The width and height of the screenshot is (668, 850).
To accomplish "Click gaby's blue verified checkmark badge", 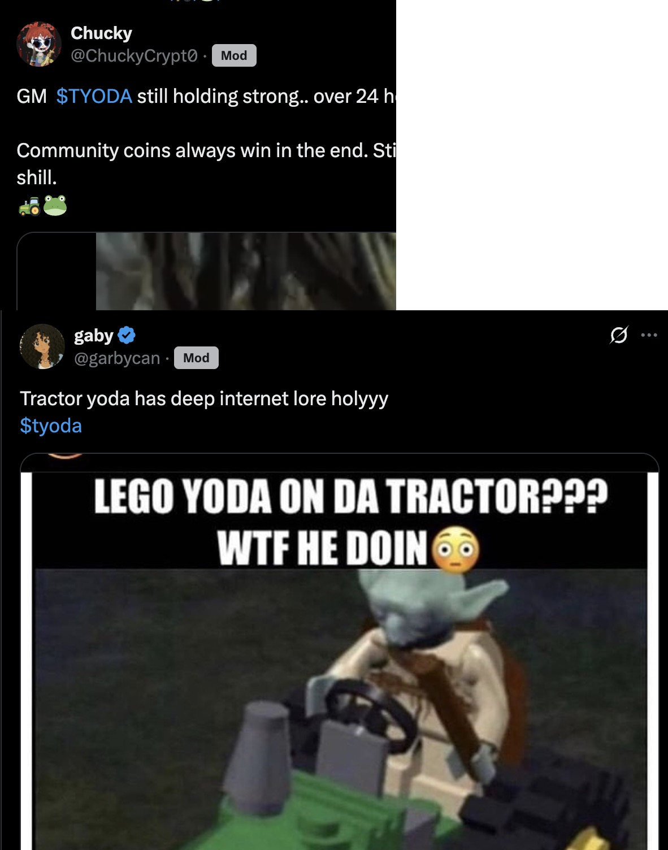I will pos(127,335).
